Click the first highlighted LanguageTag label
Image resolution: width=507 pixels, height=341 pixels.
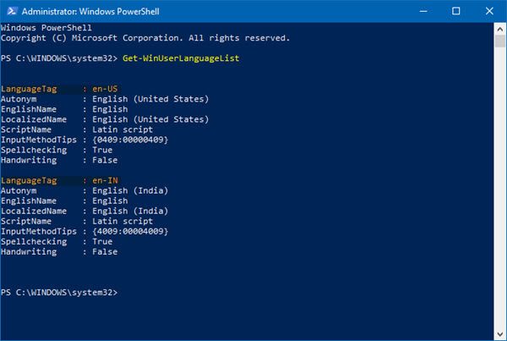point(29,89)
